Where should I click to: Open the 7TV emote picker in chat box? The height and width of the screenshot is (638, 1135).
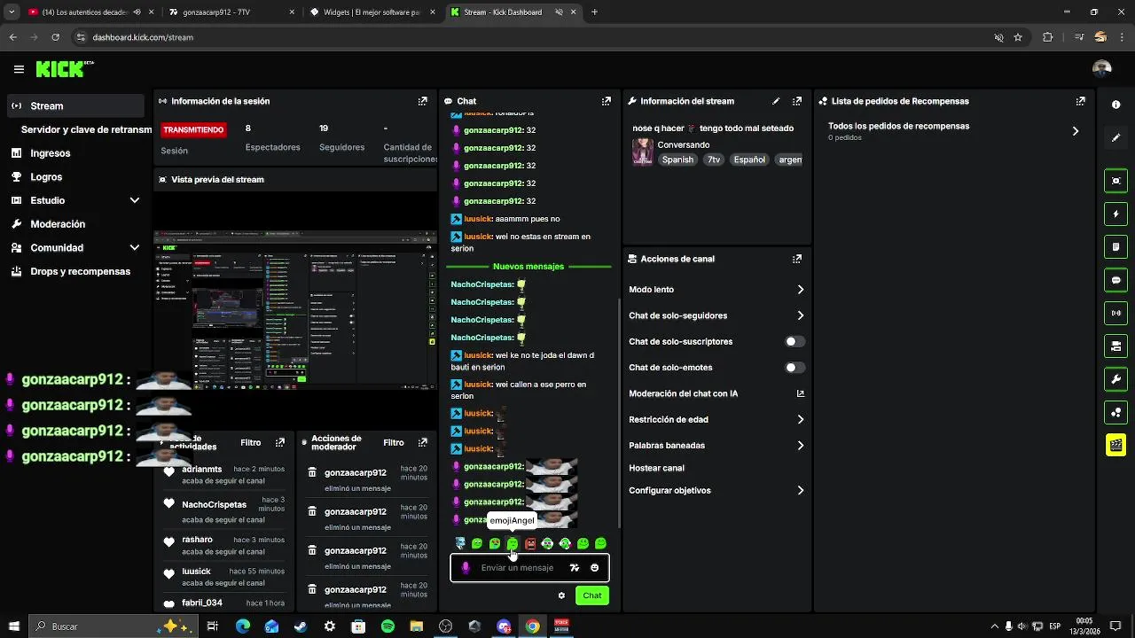coord(575,568)
